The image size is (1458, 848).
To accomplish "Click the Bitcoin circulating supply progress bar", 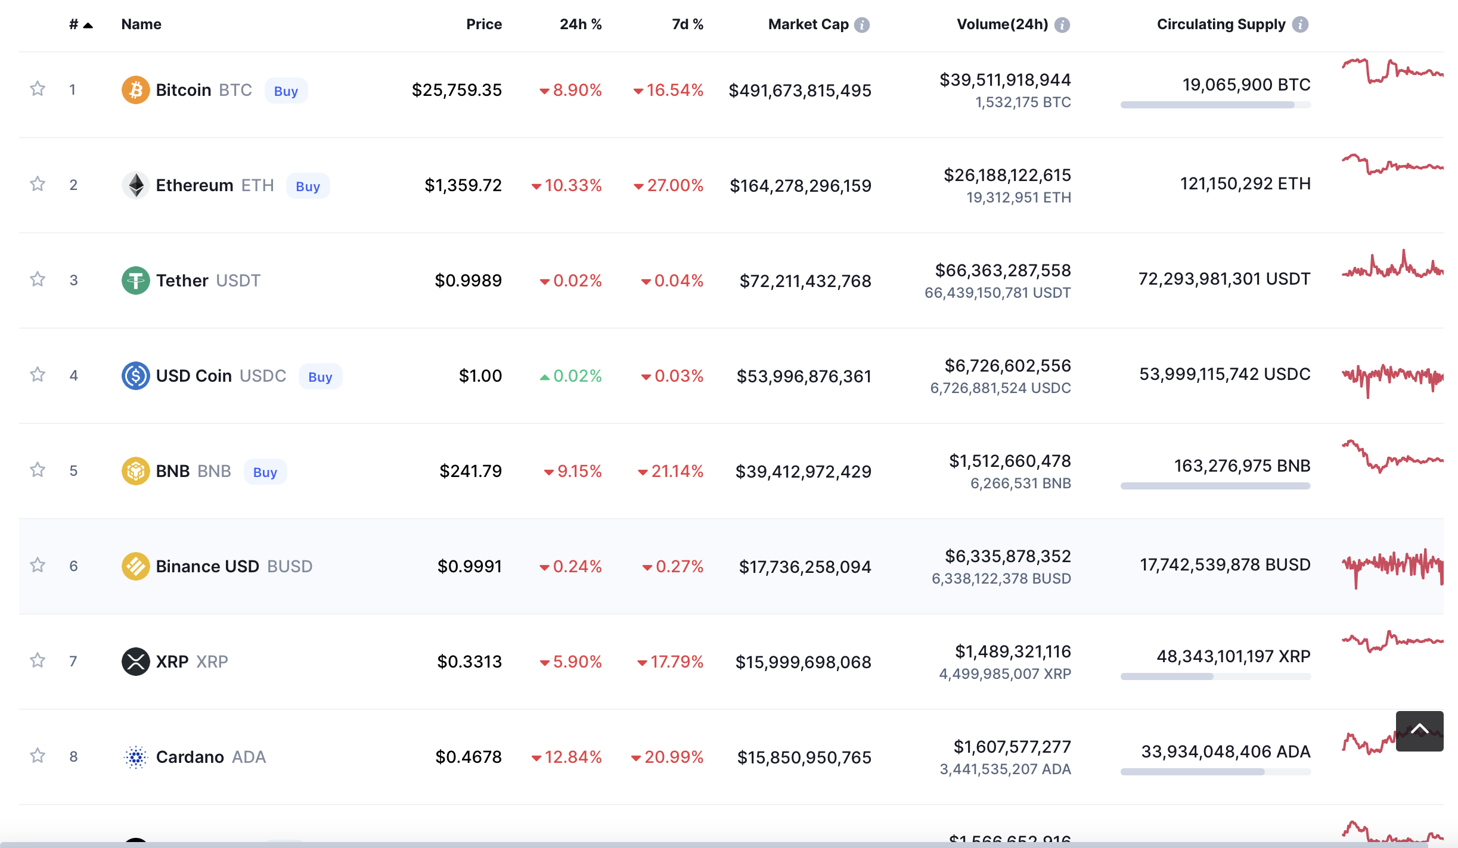I will 1215,105.
